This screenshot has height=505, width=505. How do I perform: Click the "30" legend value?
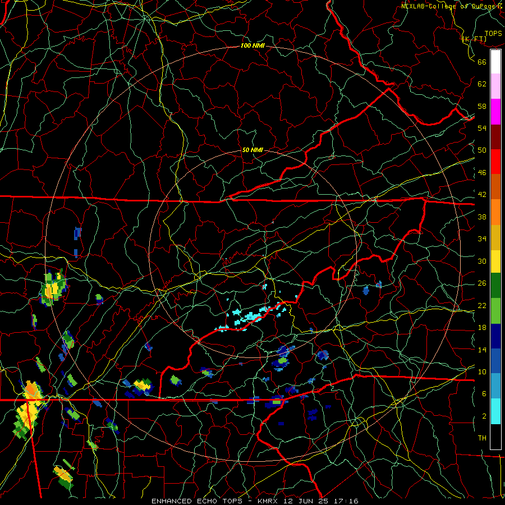pos(482,261)
